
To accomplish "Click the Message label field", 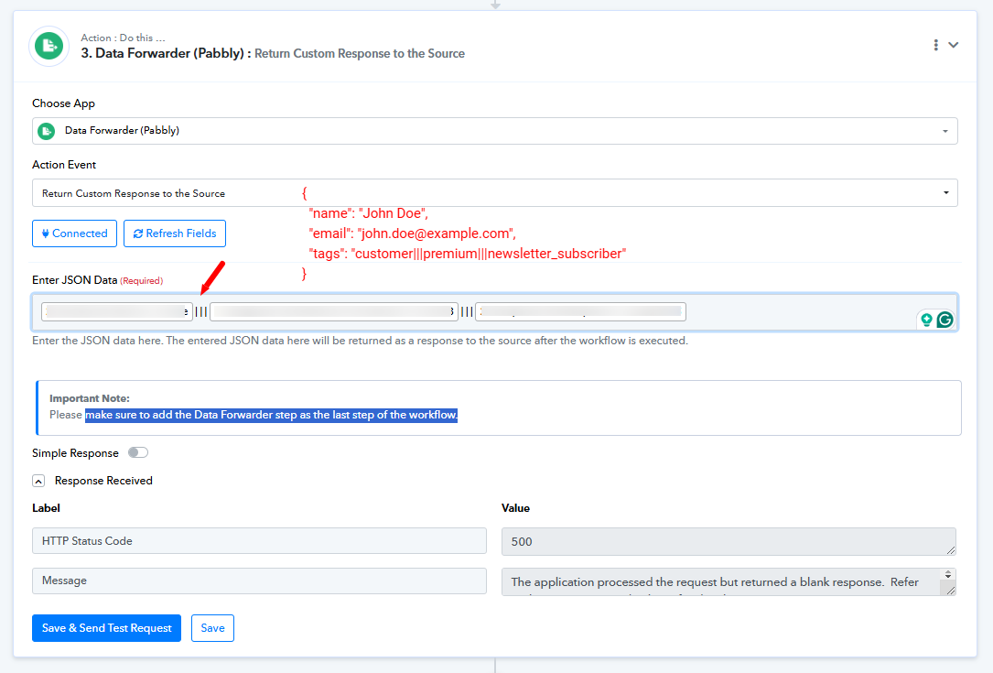I will tap(259, 581).
